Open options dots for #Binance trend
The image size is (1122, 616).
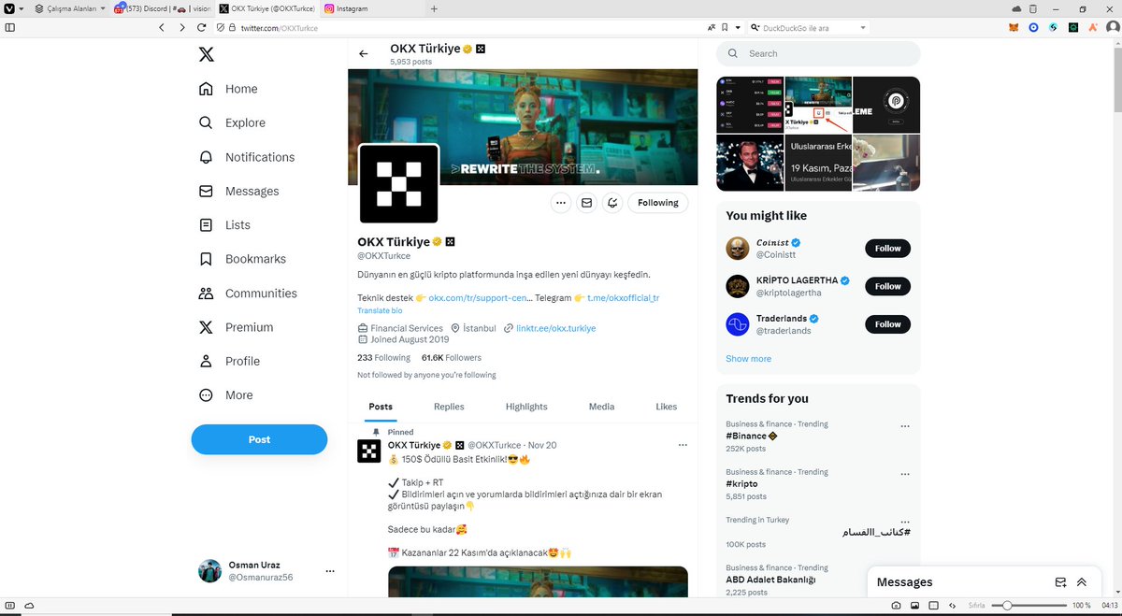coord(904,426)
